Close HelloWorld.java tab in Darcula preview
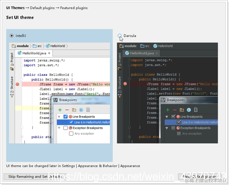Image resolution: width=229 pixels, height=185 pixels. tap(157, 53)
